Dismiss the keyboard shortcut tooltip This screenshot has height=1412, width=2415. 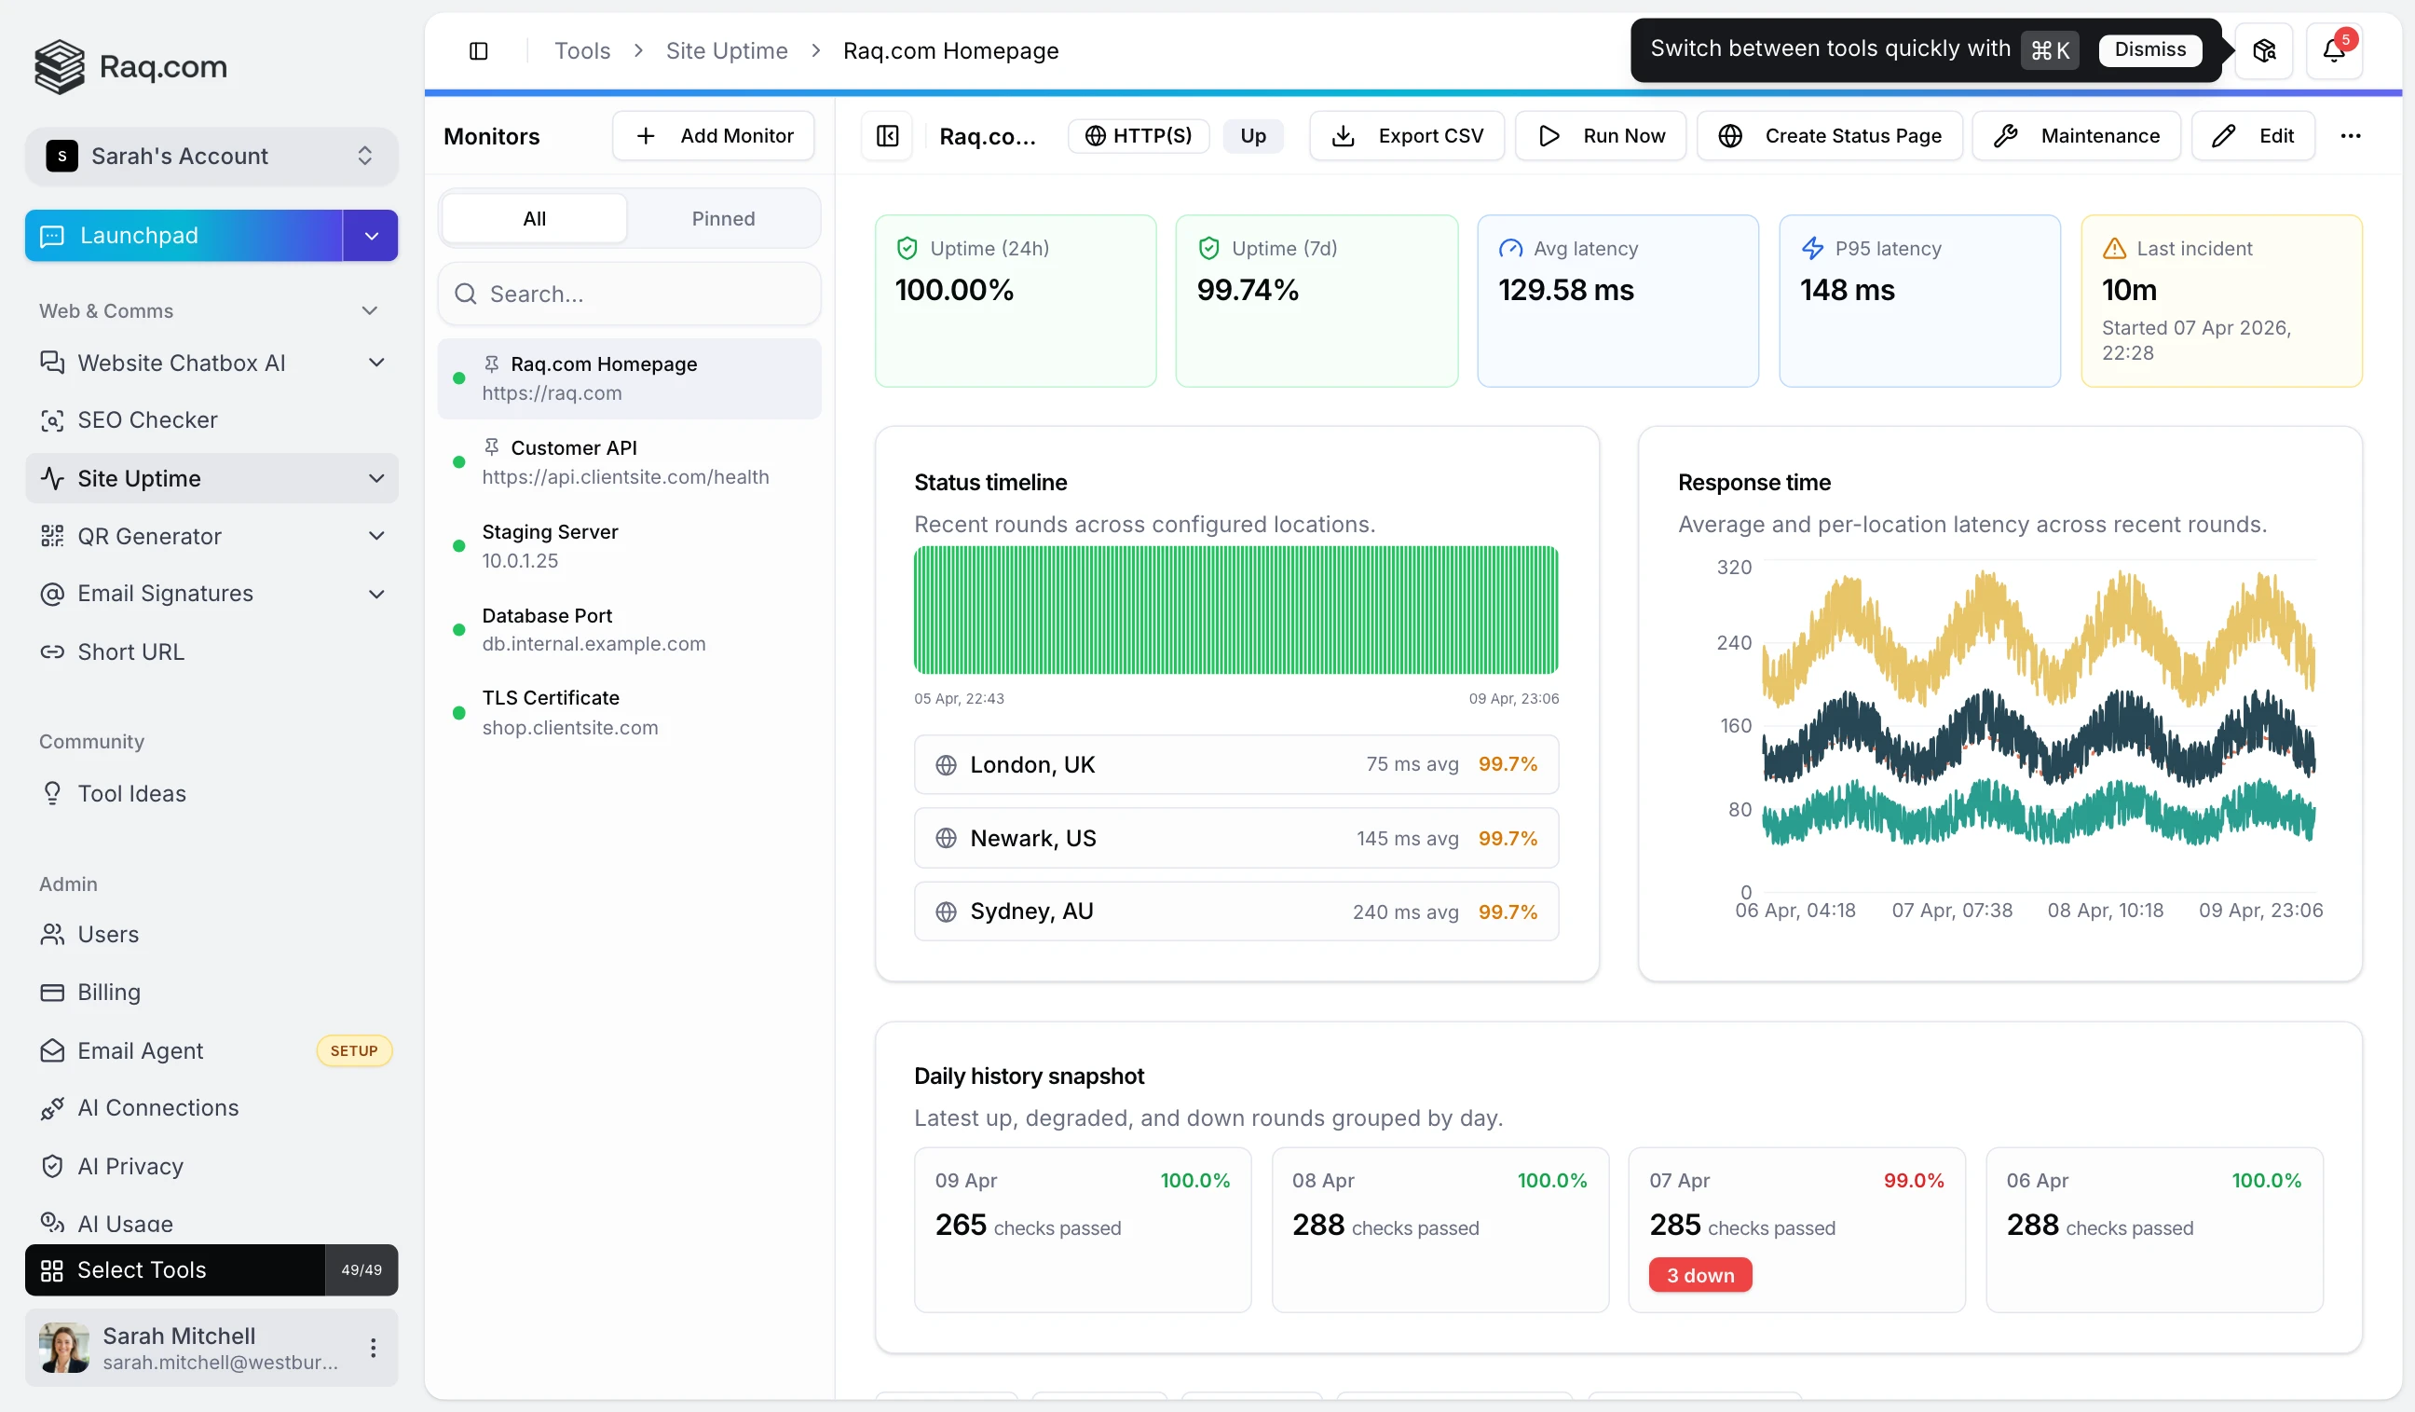pos(2149,49)
